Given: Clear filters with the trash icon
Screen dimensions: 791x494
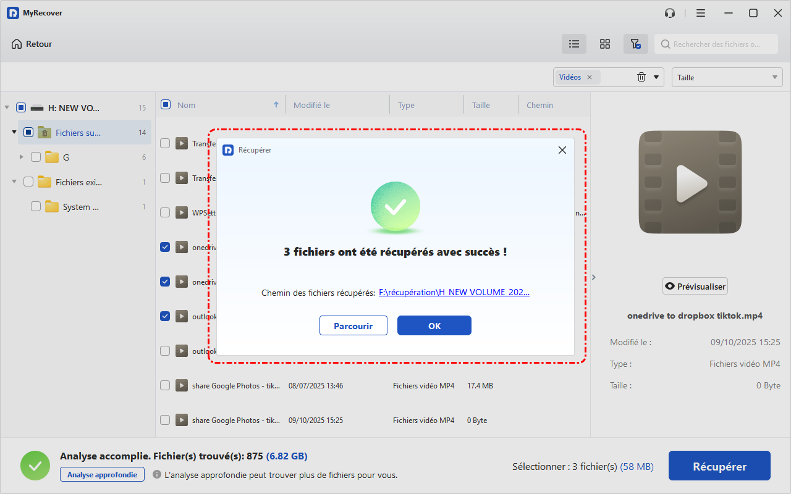Looking at the screenshot, I should click(641, 77).
